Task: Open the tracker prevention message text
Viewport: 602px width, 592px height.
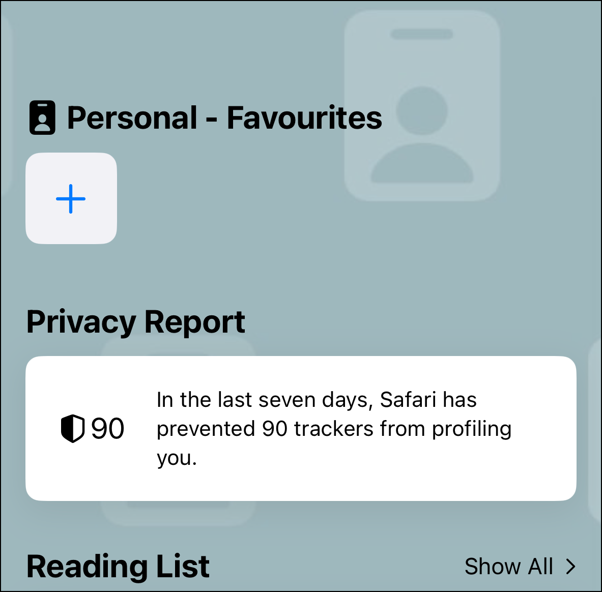Action: click(333, 428)
